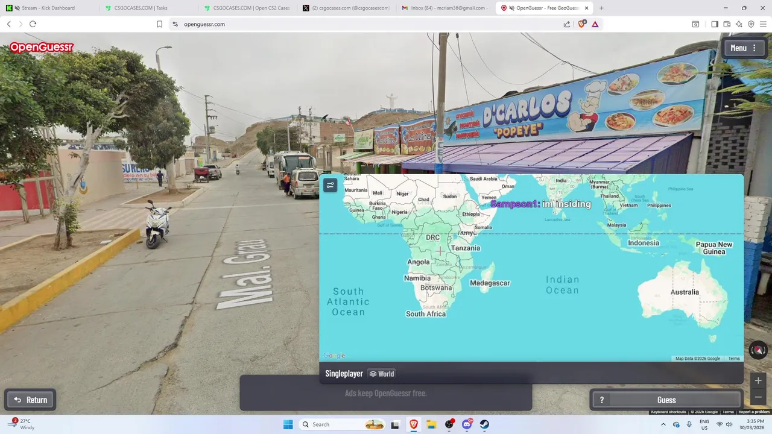Image resolution: width=772 pixels, height=434 pixels.
Task: Close the OpenGuessr tab
Action: (x=587, y=8)
